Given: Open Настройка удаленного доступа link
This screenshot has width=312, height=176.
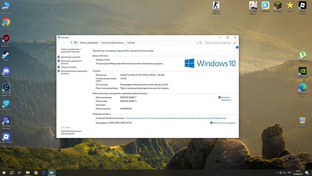Looking at the screenshot, I should pyautogui.click(x=71, y=62).
